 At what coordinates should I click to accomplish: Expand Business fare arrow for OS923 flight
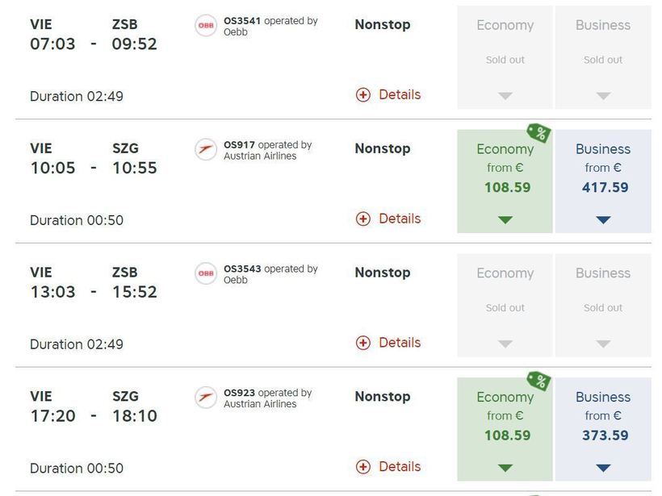coord(603,468)
